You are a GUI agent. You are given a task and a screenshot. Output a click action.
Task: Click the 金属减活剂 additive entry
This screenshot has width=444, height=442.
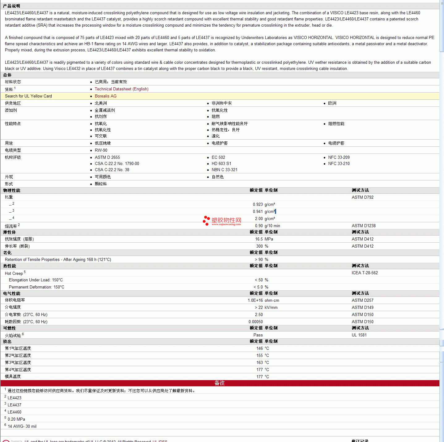tap(105, 110)
